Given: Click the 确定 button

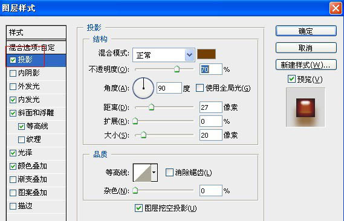Looking at the screenshot, I should coord(306,31).
